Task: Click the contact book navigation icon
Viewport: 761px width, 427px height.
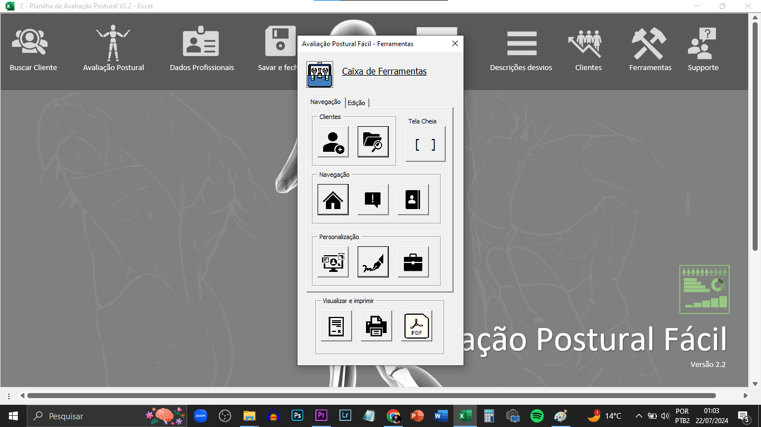Action: 413,200
